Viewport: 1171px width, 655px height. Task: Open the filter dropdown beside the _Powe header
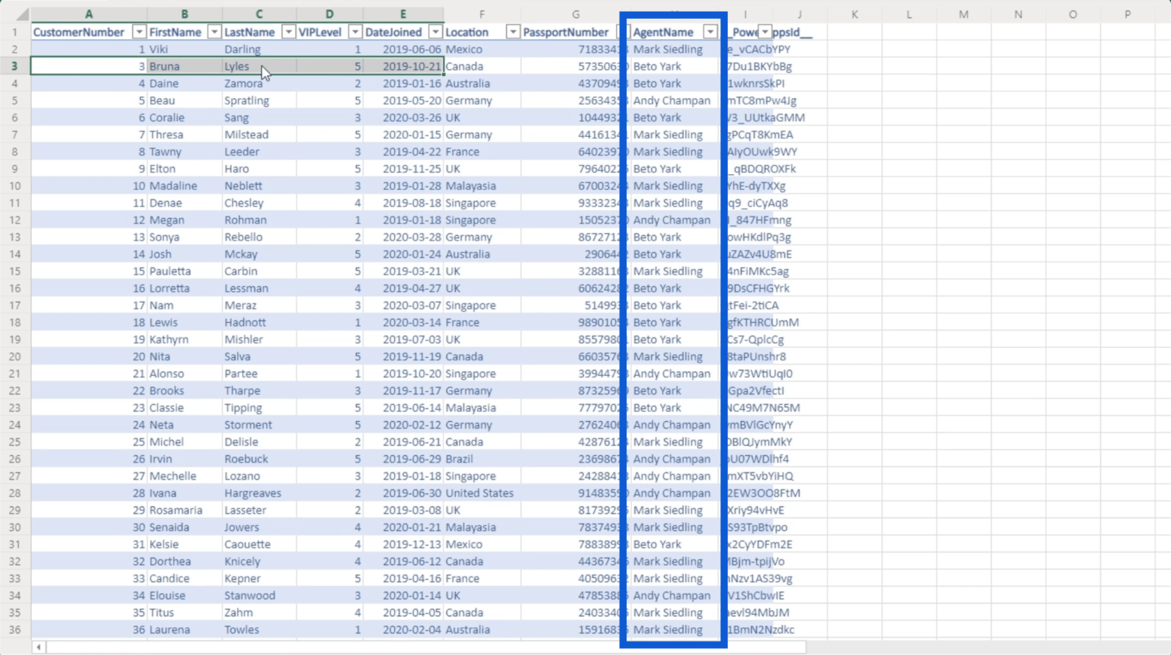coord(765,32)
